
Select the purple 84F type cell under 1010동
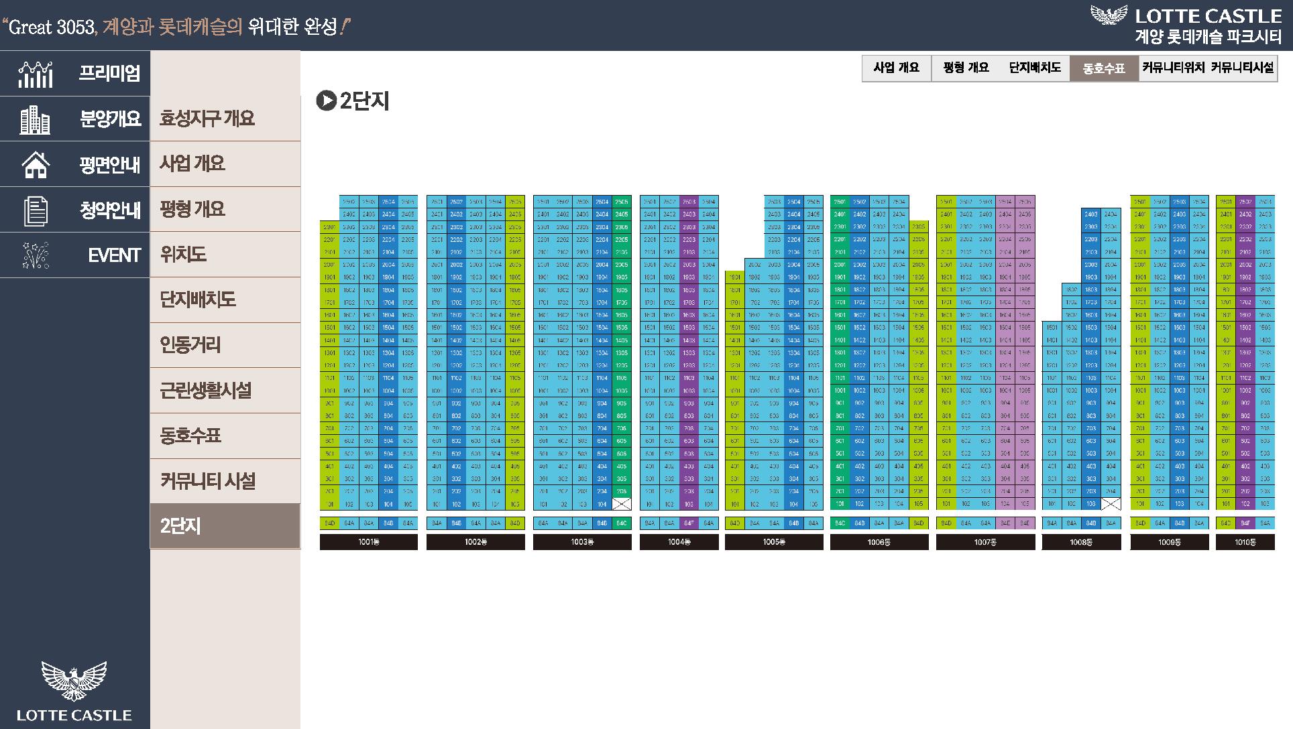tap(1245, 523)
